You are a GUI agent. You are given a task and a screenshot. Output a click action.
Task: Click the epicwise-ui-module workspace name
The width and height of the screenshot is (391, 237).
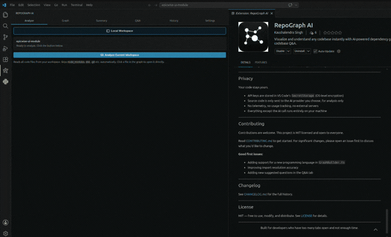28,41
